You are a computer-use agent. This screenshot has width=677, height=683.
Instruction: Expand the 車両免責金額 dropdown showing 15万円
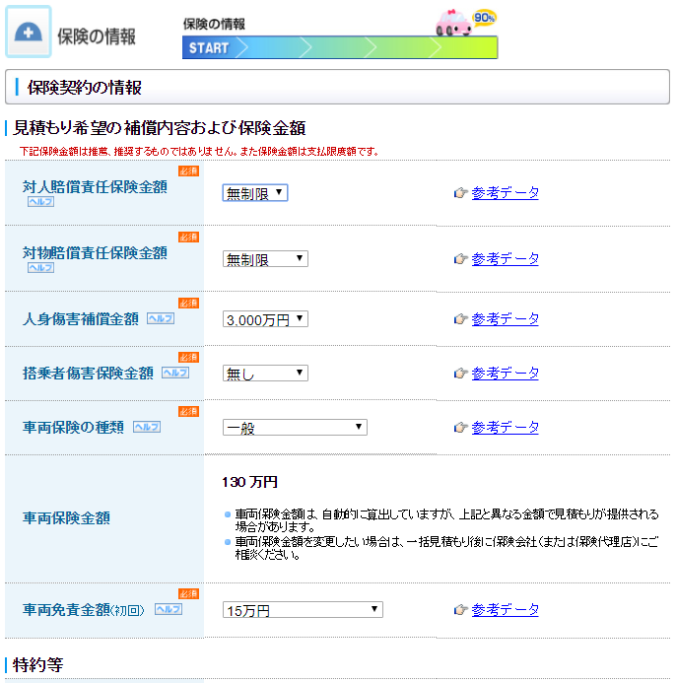click(x=303, y=610)
